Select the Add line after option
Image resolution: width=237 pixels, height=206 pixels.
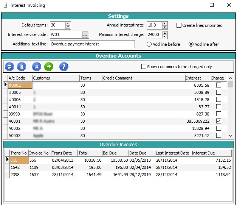pos(191,44)
